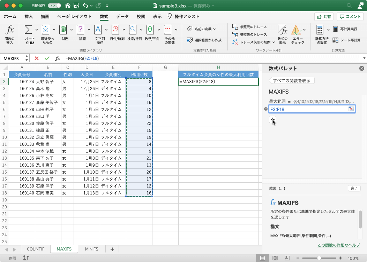Image resolution: width=367 pixels, height=262 pixels.
Task: Click the Share (共有) button
Action: click(324, 17)
